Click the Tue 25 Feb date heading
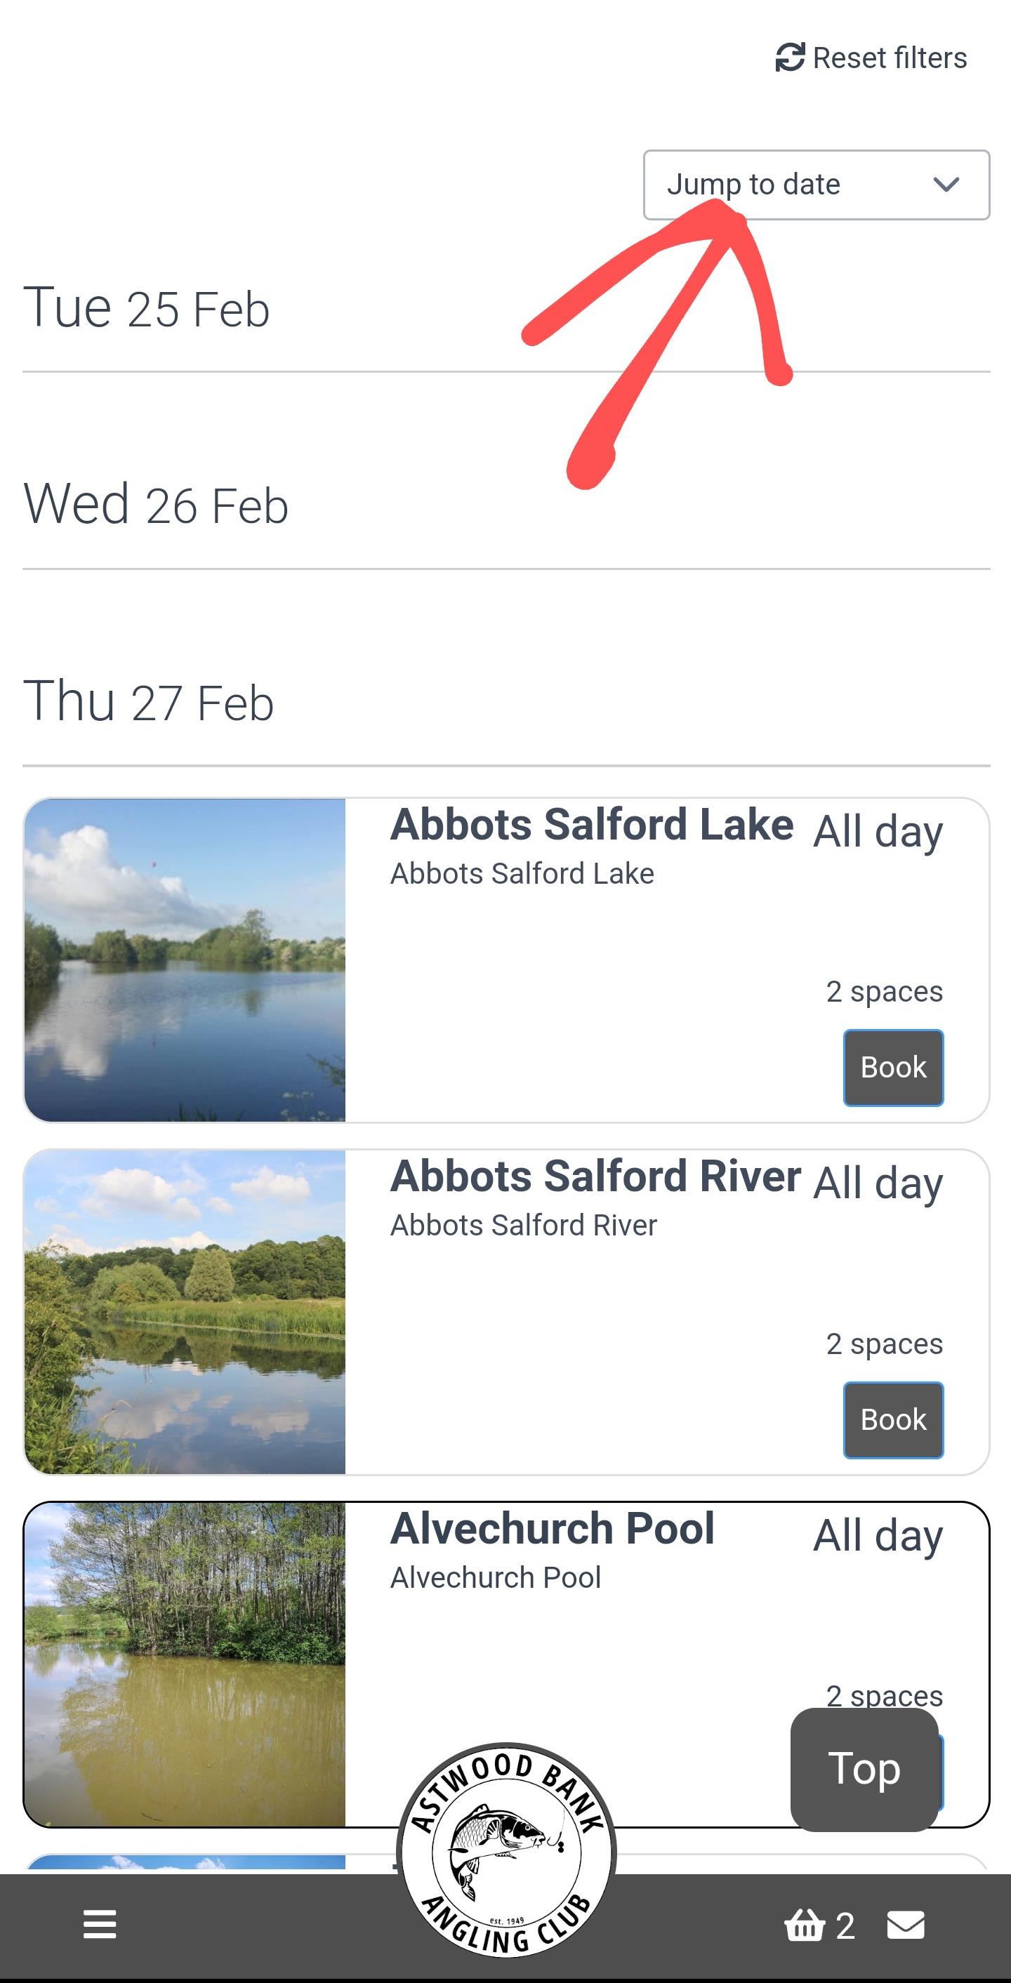Viewport: 1011px width, 1983px height. click(146, 308)
